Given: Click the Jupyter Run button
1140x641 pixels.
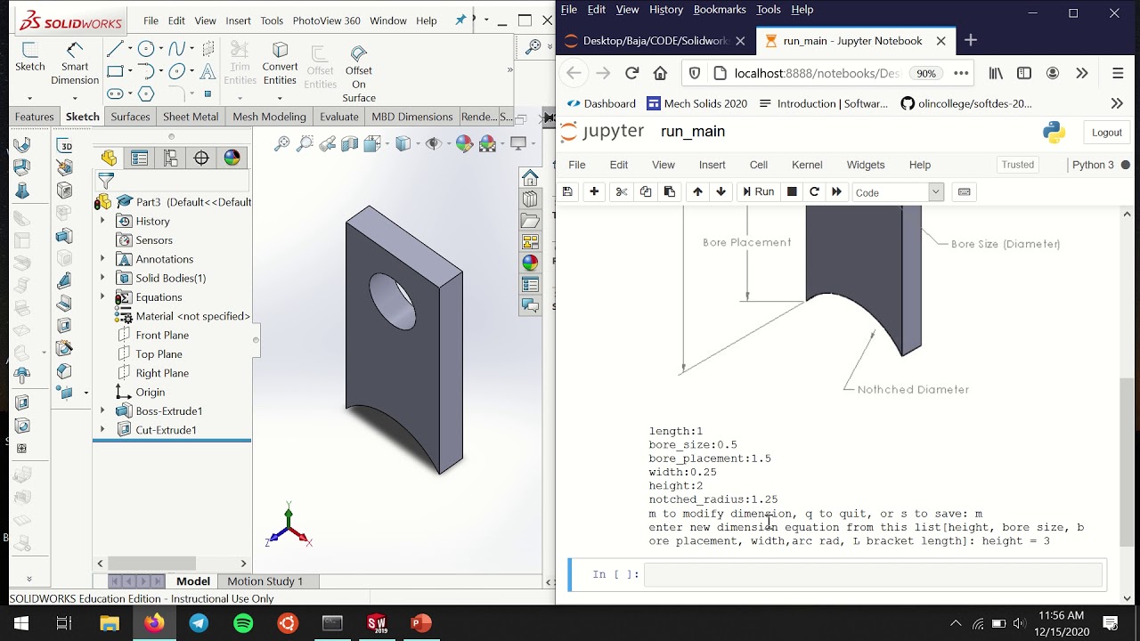Looking at the screenshot, I should tap(758, 191).
